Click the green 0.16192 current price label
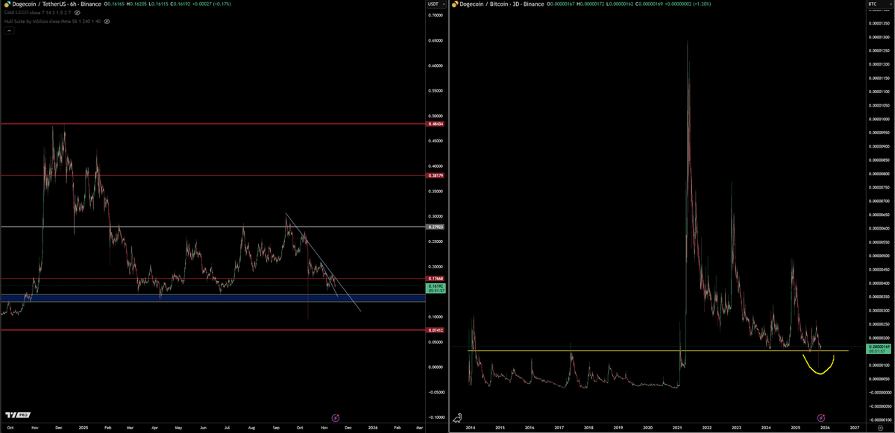Image resolution: width=895 pixels, height=433 pixels. click(436, 288)
